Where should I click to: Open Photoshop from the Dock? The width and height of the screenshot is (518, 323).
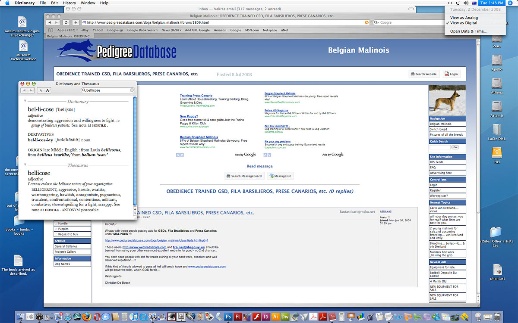click(228, 317)
